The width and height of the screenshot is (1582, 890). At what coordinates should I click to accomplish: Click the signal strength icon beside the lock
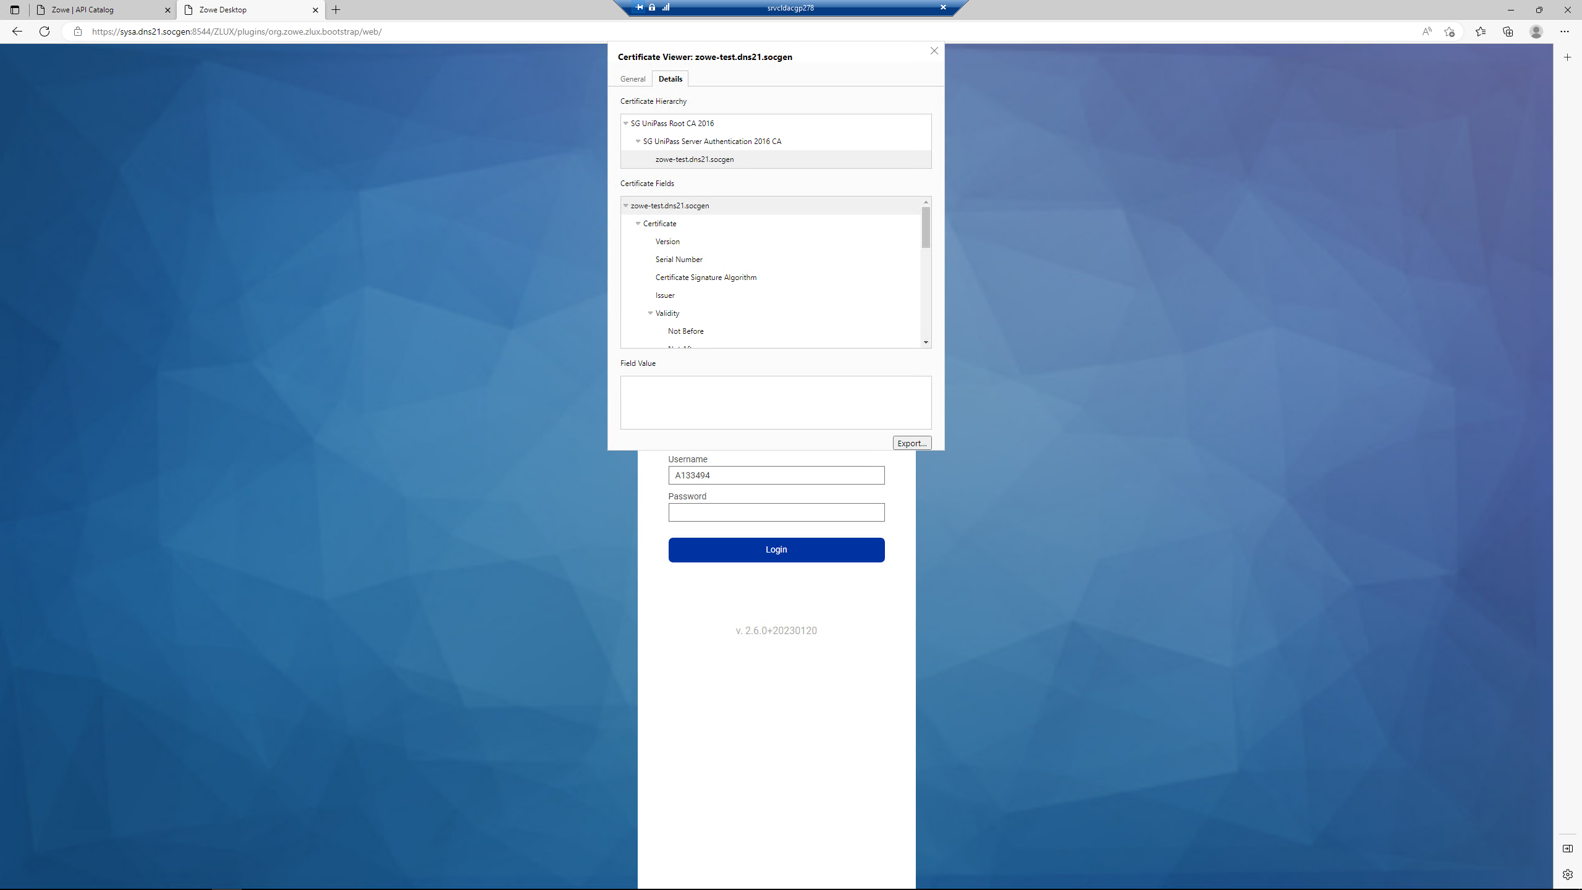666,7
